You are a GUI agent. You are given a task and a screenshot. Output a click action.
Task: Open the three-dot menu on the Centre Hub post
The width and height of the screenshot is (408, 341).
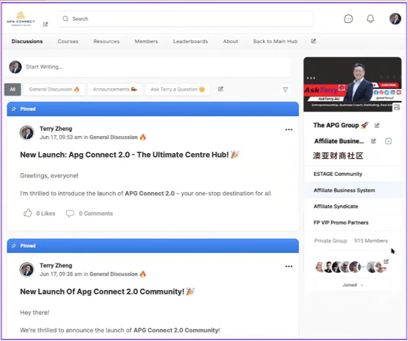pyautogui.click(x=289, y=129)
